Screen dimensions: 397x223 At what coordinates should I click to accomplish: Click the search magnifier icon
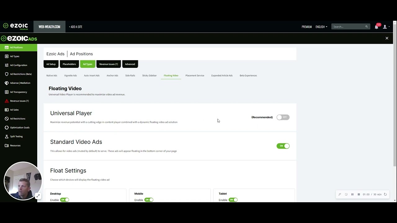(x=366, y=27)
